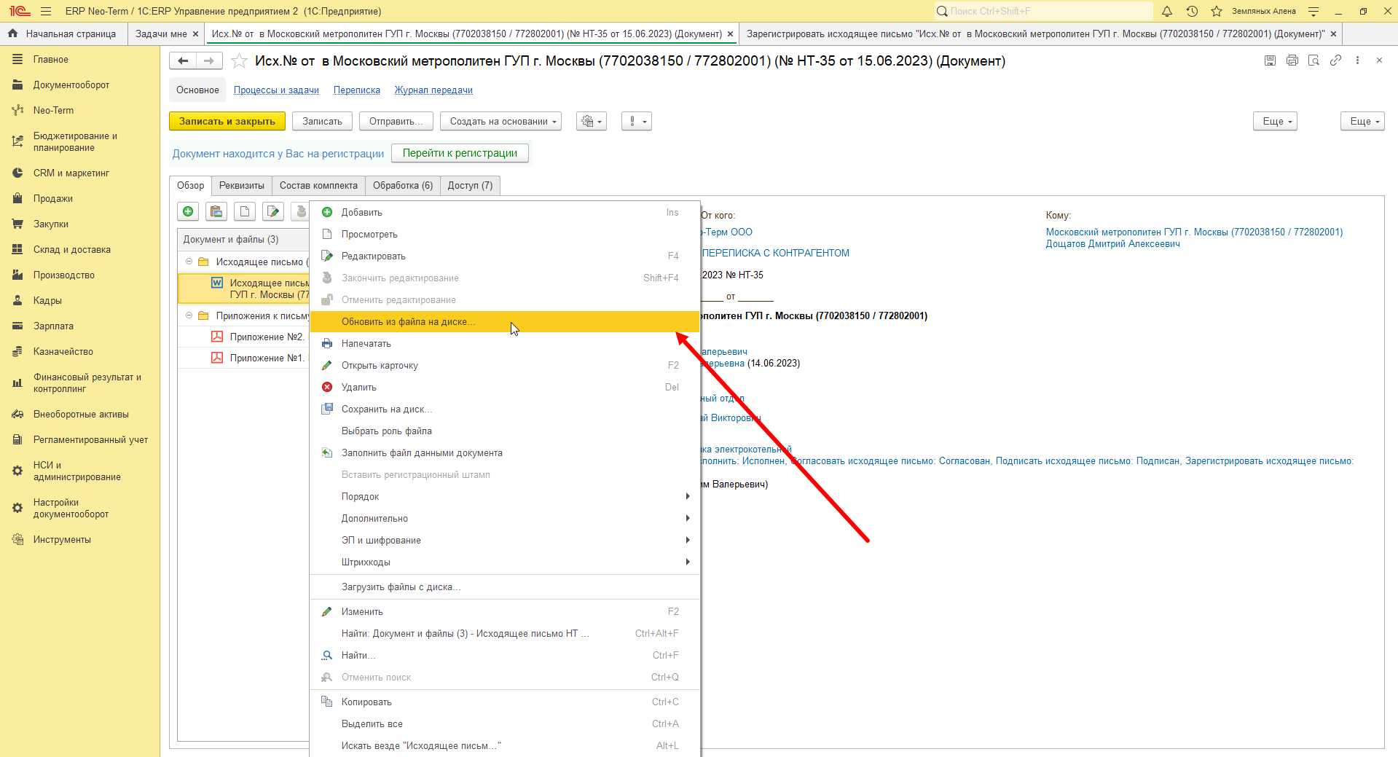The height and width of the screenshot is (757, 1398).
Task: Select Напечатать in the context menu
Action: pyautogui.click(x=505, y=343)
